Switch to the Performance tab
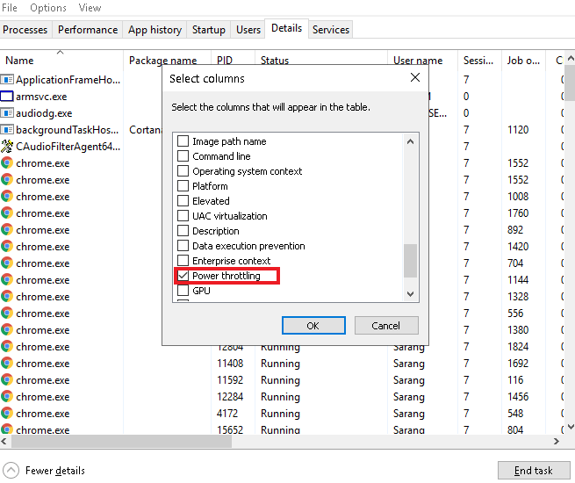575x483 pixels. click(x=88, y=30)
